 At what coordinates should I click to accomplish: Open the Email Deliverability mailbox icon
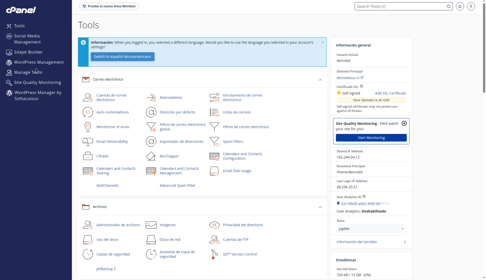(87, 142)
